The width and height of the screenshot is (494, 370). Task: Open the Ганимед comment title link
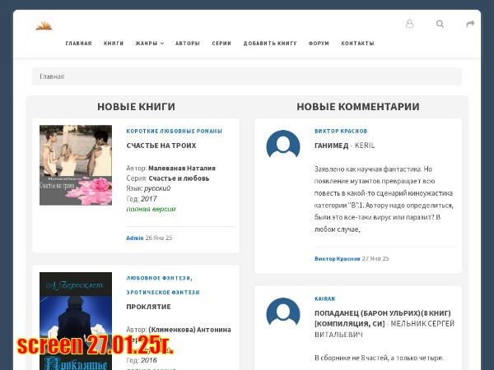point(332,146)
